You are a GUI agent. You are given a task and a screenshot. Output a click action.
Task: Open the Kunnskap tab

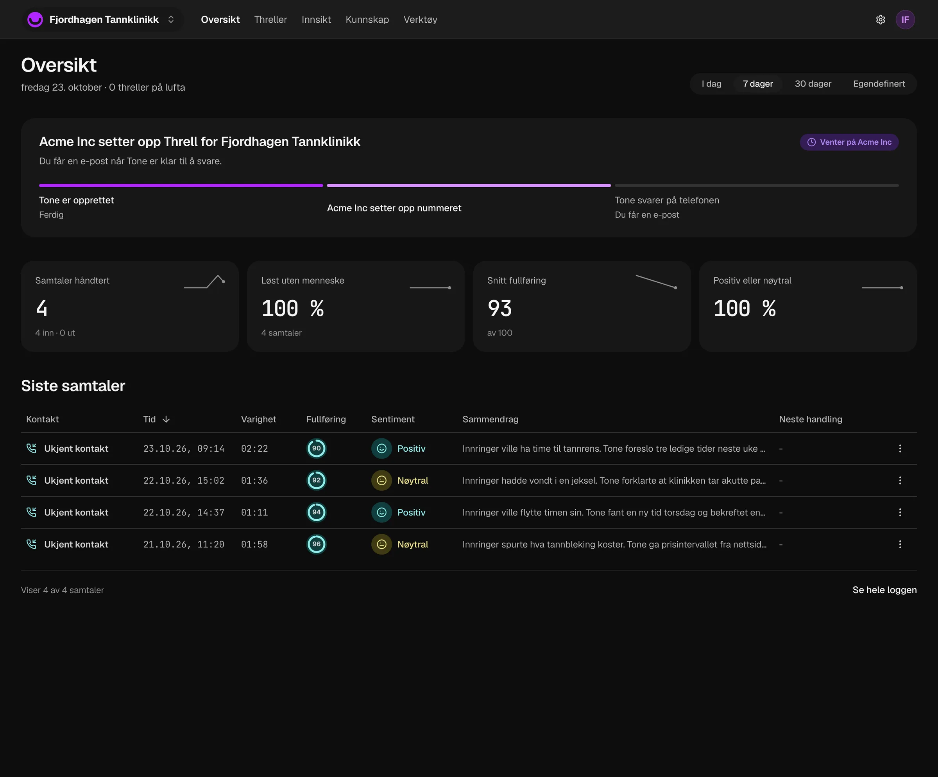pos(367,20)
